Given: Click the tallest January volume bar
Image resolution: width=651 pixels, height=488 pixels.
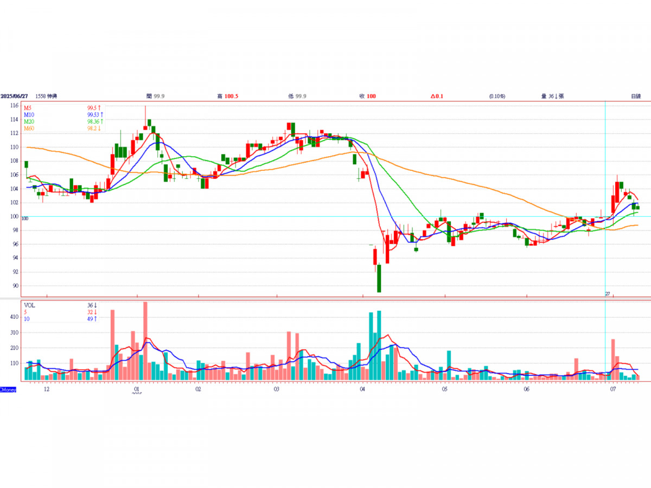Looking at the screenshot, I should point(145,341).
